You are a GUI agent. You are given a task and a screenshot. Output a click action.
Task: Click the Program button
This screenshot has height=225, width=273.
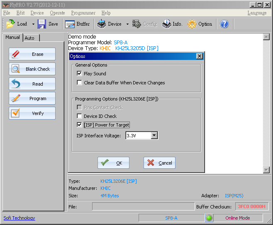pyautogui.click(x=32, y=98)
